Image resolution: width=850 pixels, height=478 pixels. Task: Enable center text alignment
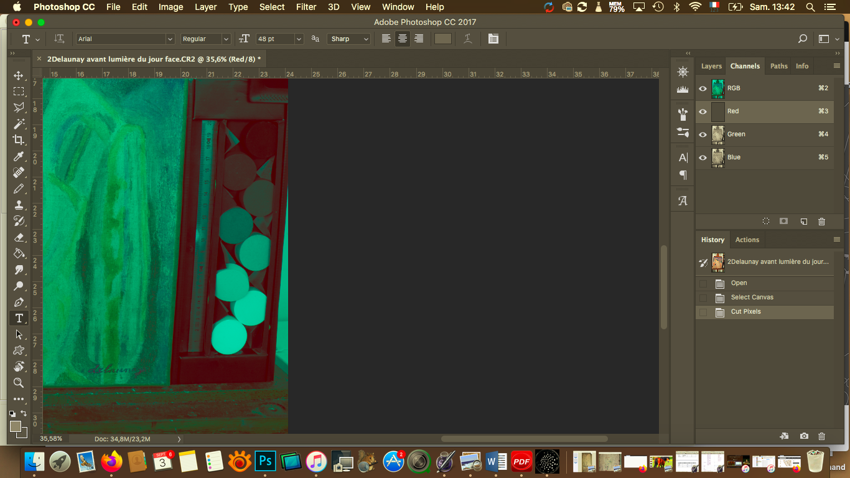coord(403,39)
